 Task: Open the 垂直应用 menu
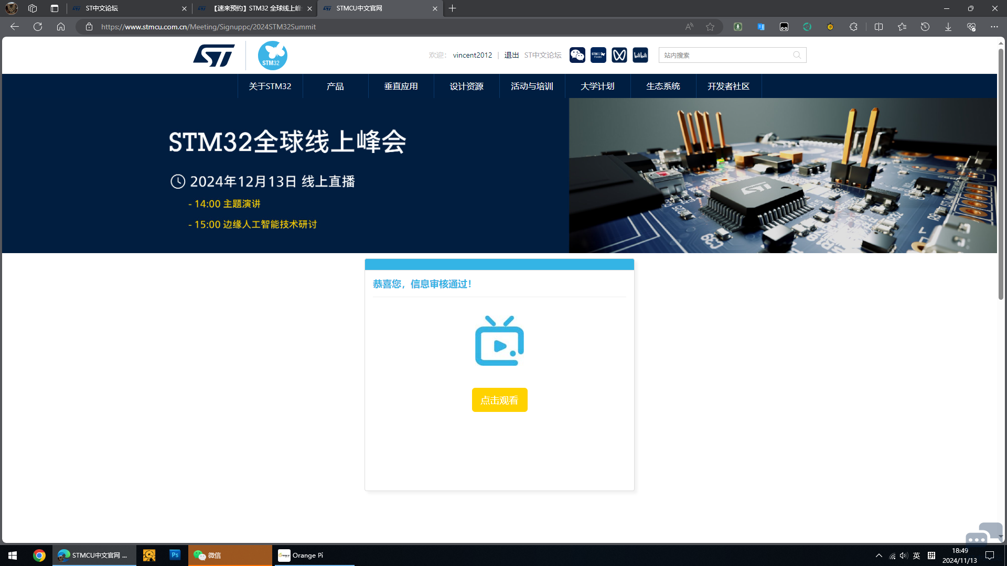[401, 86]
